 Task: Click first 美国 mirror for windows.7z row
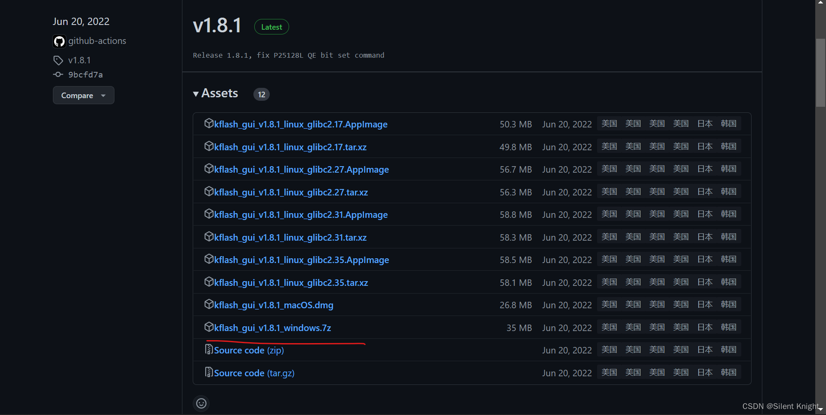point(609,327)
